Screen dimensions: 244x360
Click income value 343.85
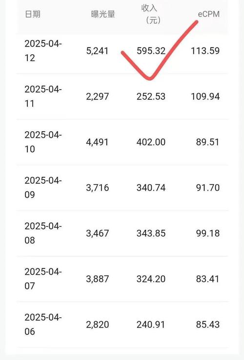(151, 233)
